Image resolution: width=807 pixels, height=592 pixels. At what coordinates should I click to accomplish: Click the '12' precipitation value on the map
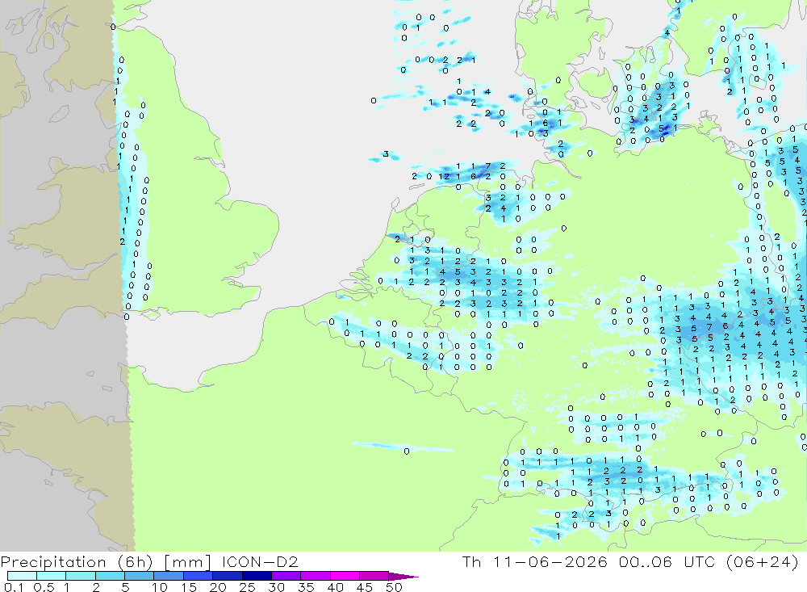pos(444,176)
